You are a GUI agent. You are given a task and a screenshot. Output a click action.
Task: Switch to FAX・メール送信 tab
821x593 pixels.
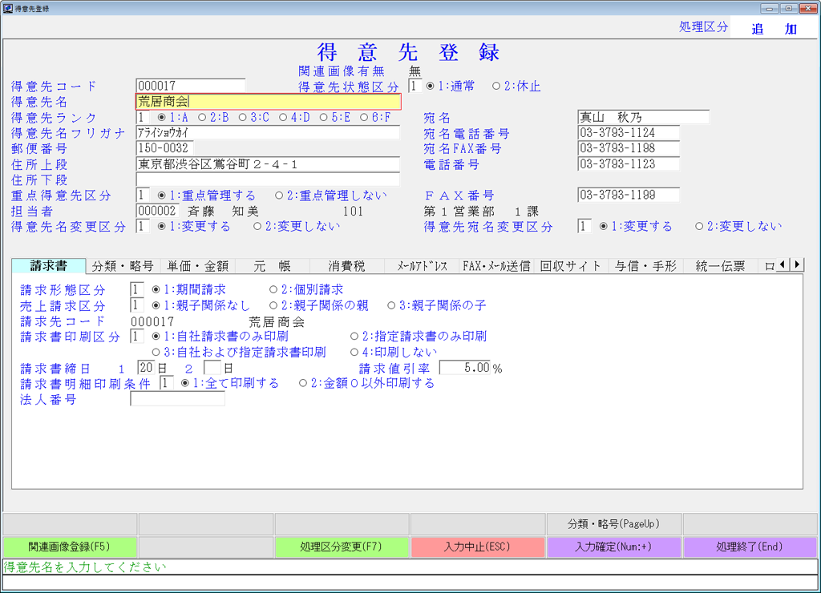[x=496, y=266]
